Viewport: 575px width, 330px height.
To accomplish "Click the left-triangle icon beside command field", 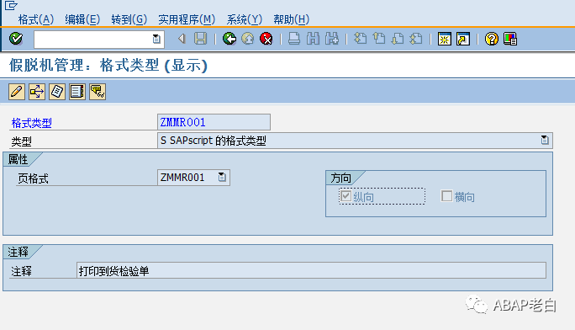I will pos(182,39).
